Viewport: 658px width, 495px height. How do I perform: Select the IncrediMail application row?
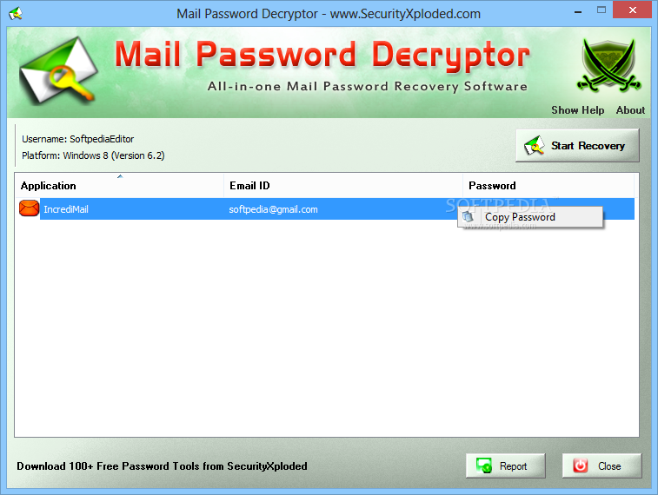324,208
